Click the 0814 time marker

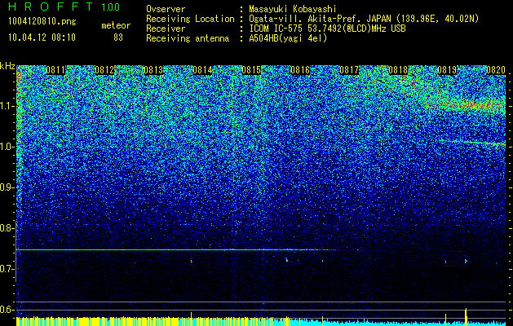[x=202, y=70]
